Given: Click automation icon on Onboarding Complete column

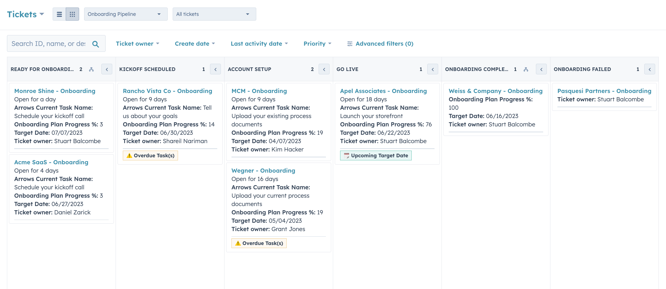Looking at the screenshot, I should 526,69.
